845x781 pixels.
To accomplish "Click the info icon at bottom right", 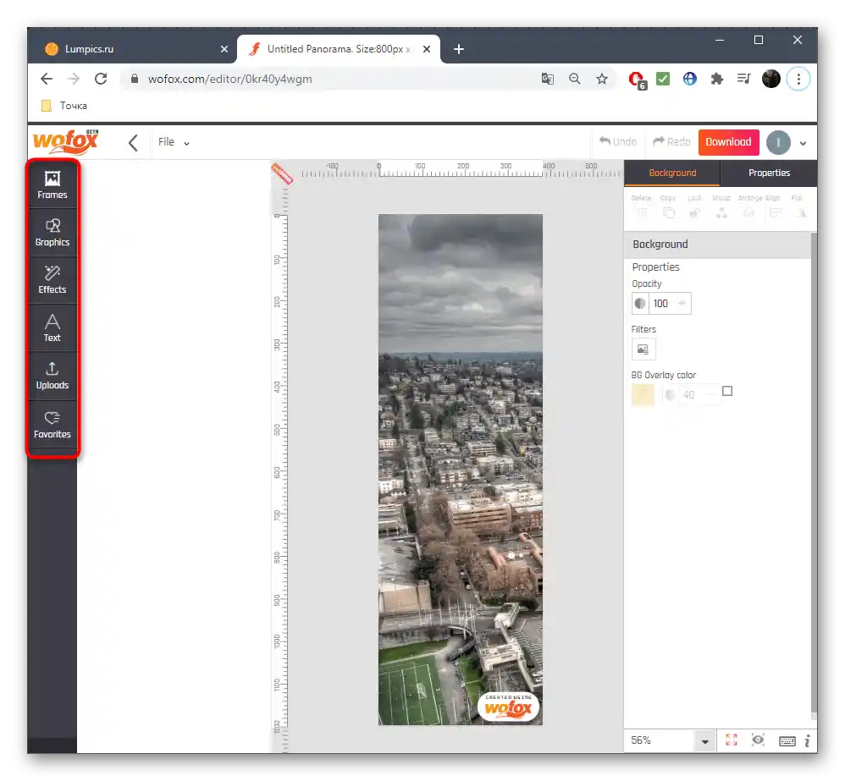I will point(807,741).
